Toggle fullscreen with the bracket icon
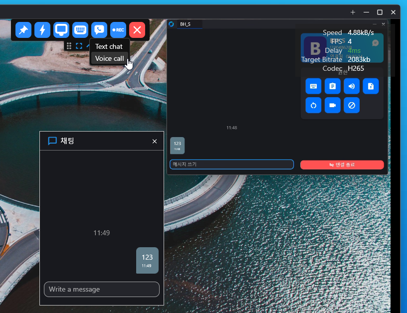The width and height of the screenshot is (407, 313). click(x=79, y=46)
